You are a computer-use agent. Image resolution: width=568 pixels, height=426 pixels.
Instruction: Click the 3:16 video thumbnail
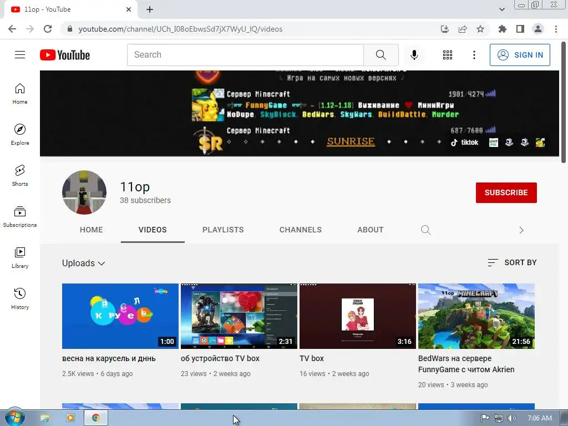click(x=358, y=316)
